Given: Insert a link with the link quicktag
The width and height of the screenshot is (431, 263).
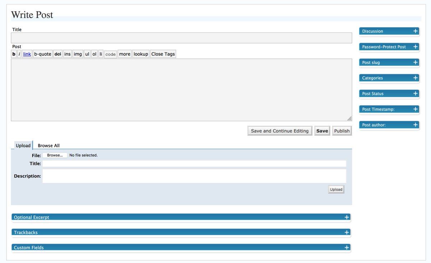Looking at the screenshot, I should (27, 54).
